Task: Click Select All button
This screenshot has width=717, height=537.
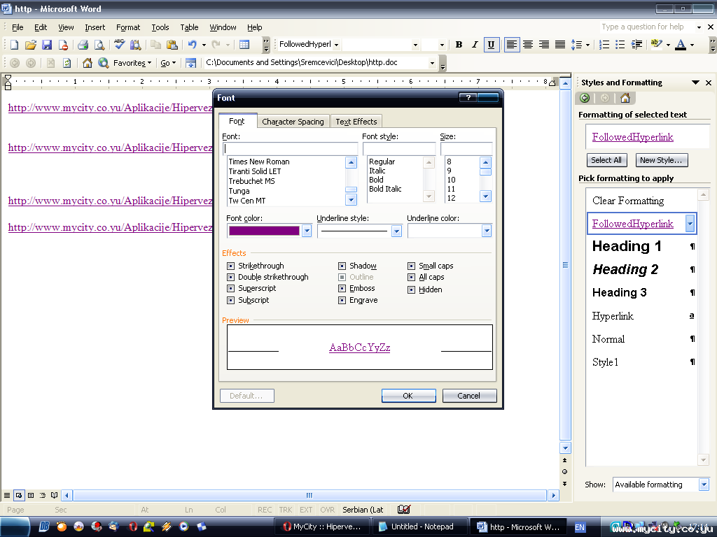Action: pyautogui.click(x=606, y=160)
